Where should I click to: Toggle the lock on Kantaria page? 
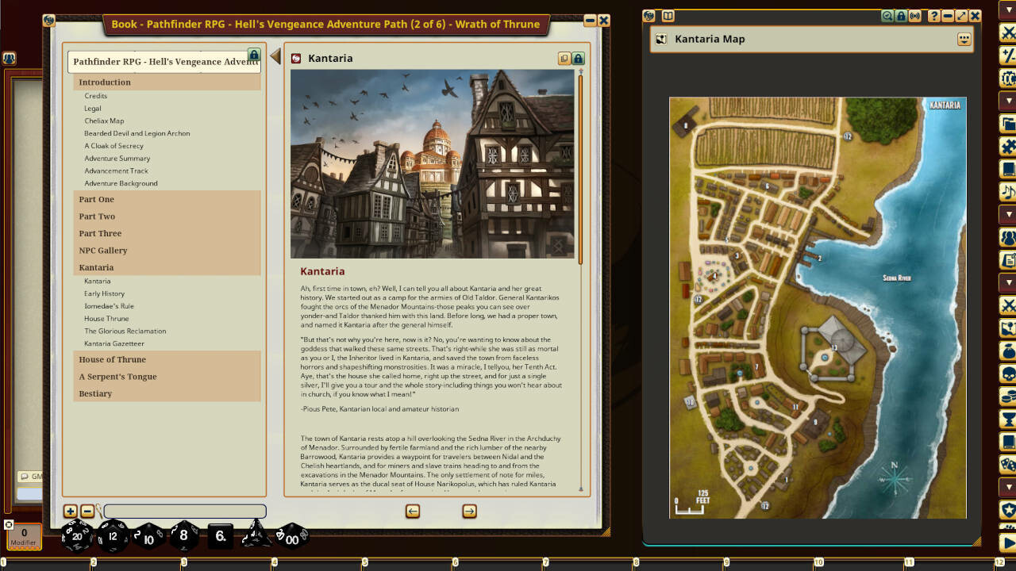[579, 59]
